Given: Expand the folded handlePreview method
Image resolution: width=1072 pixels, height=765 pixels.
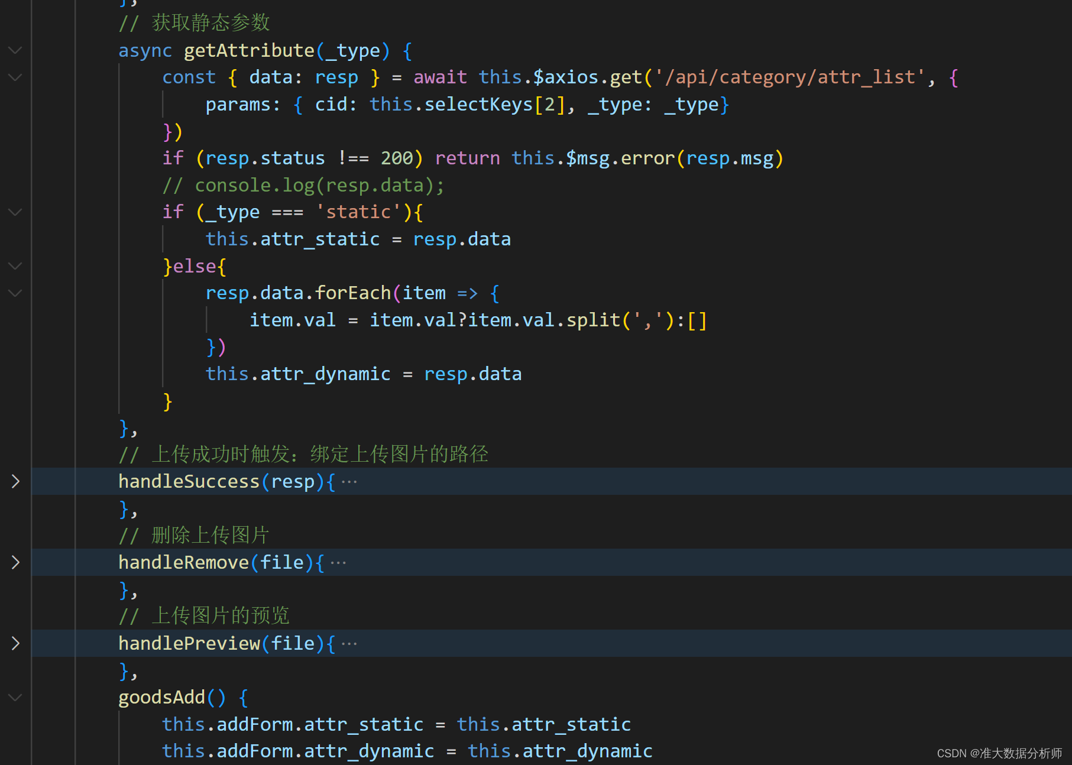Looking at the screenshot, I should point(15,643).
